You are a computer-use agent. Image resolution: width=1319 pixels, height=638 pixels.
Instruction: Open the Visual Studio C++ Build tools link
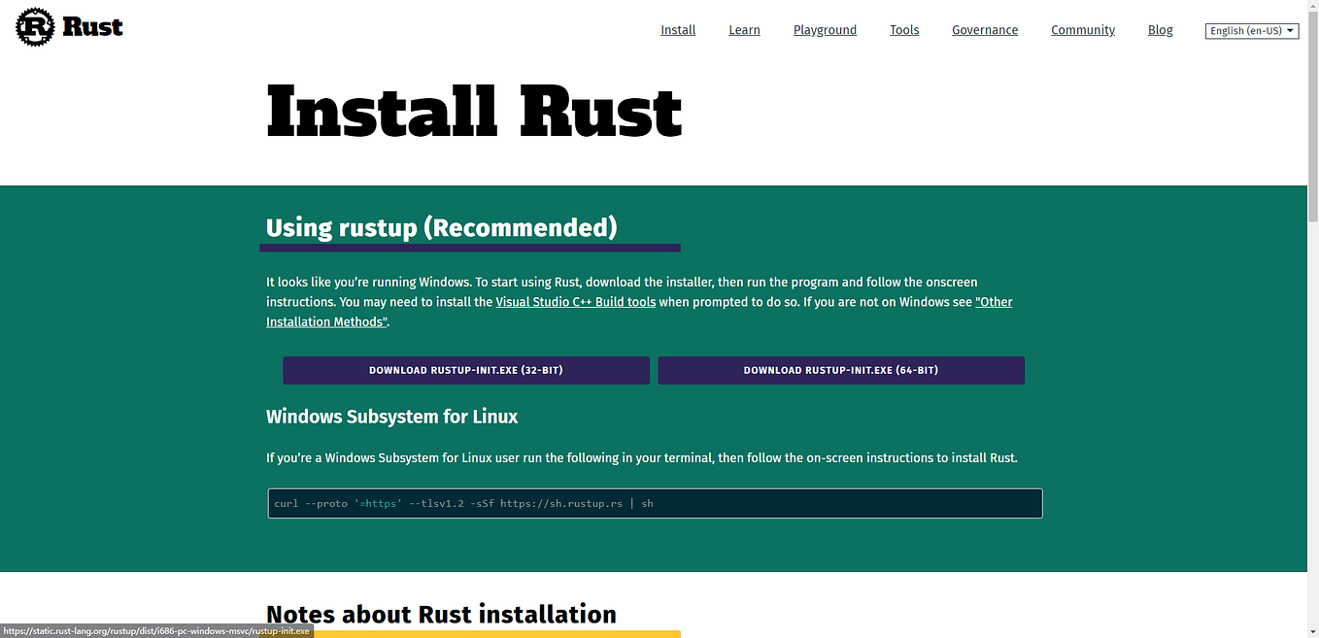point(575,301)
